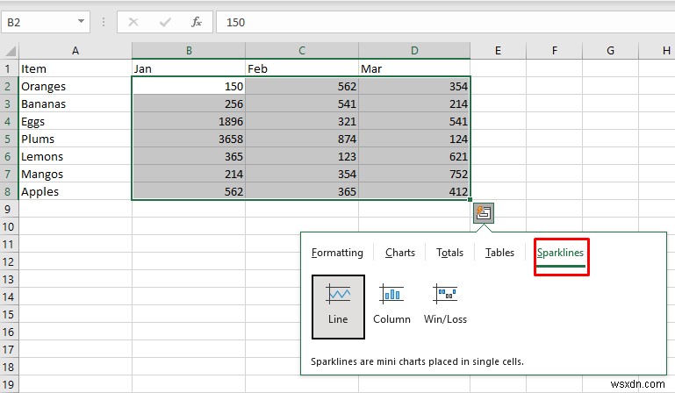Click the Bananas cell
Image resolution: width=675 pixels, height=393 pixels.
(x=75, y=104)
